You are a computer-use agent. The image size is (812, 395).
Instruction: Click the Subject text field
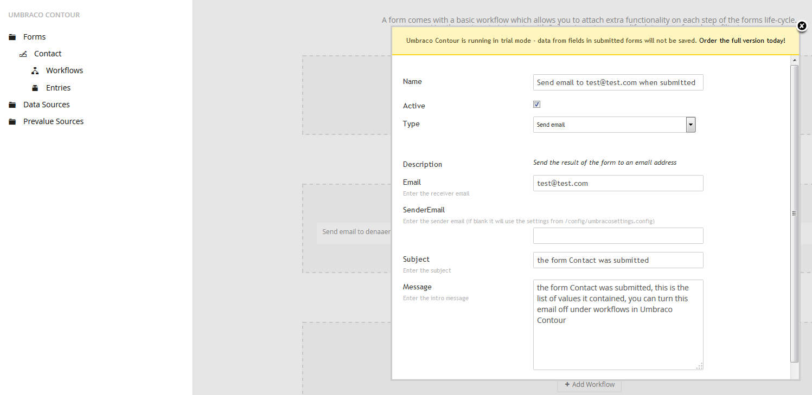618,260
